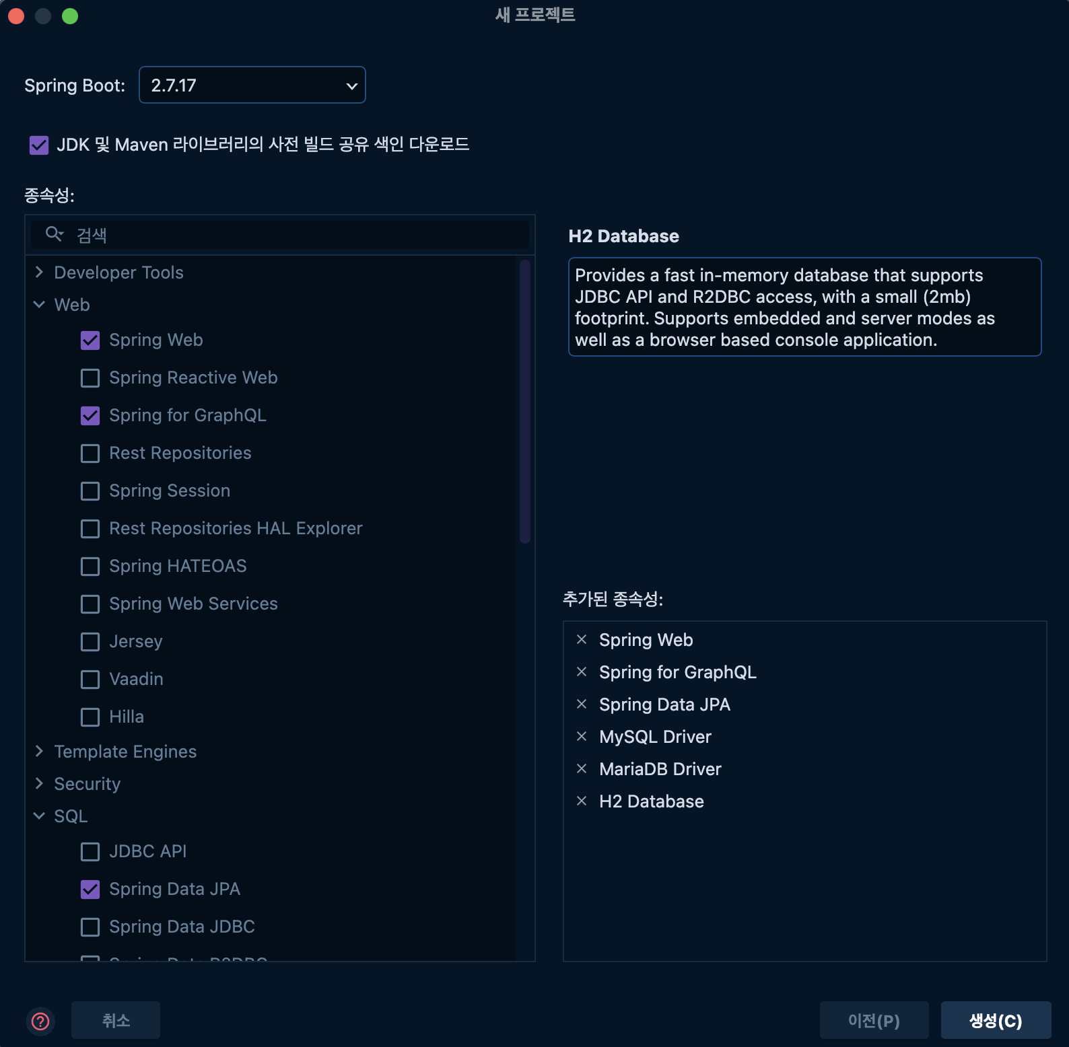The width and height of the screenshot is (1069, 1047).
Task: Expand the Security category
Action: tap(39, 783)
